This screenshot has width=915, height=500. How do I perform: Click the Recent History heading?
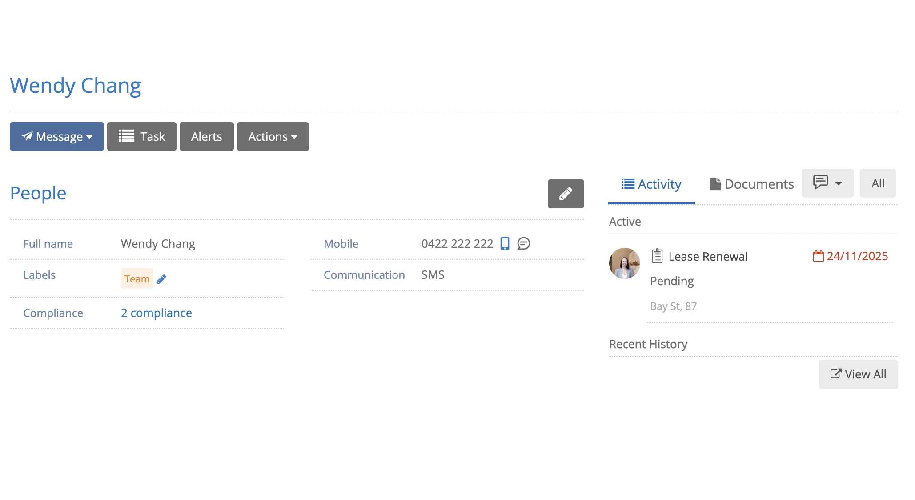click(x=648, y=344)
